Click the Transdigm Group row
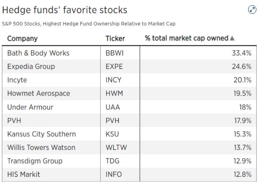The height and width of the screenshot is (183, 258). click(129, 161)
